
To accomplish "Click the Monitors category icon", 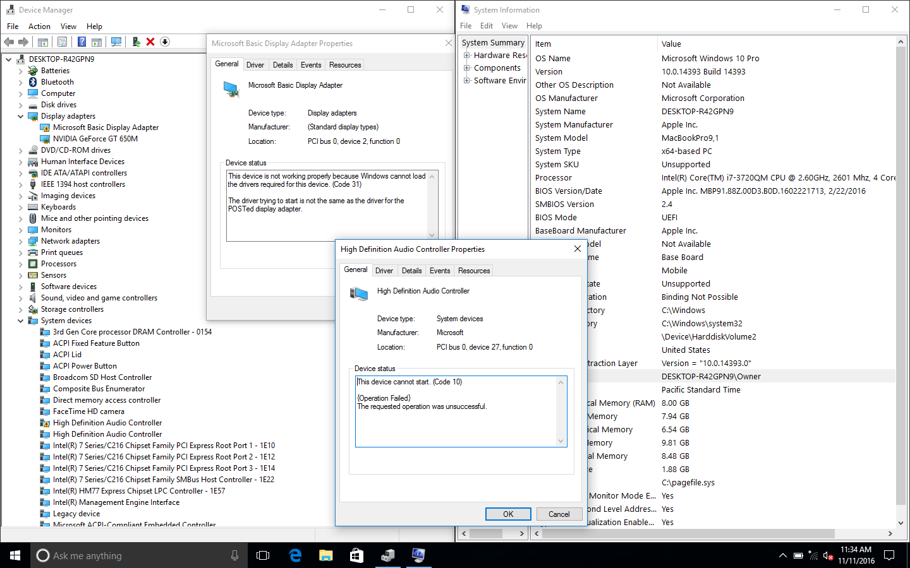I will [33, 230].
